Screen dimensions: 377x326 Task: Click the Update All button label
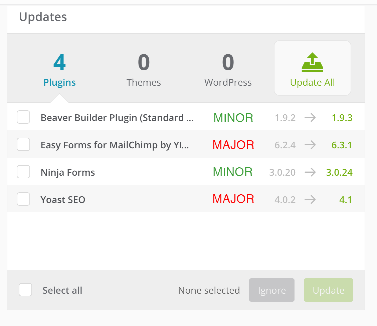pyautogui.click(x=312, y=83)
